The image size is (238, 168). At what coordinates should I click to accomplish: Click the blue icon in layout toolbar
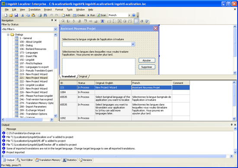(x=103, y=21)
